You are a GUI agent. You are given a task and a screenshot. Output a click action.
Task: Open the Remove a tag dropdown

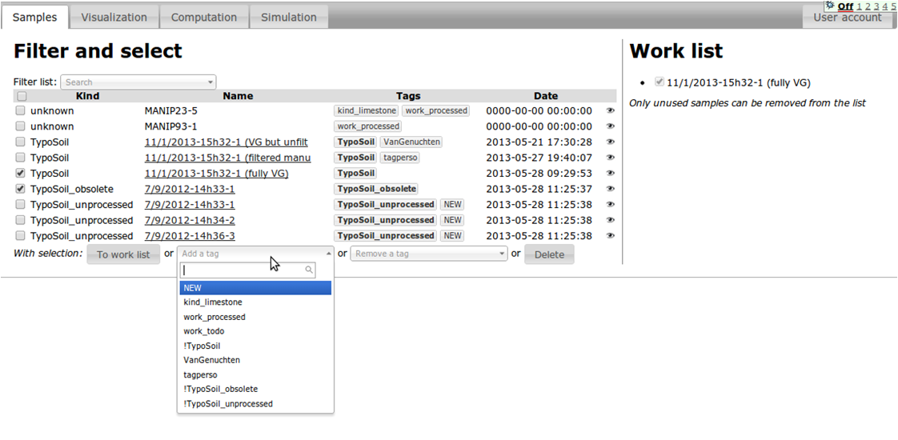(x=428, y=254)
